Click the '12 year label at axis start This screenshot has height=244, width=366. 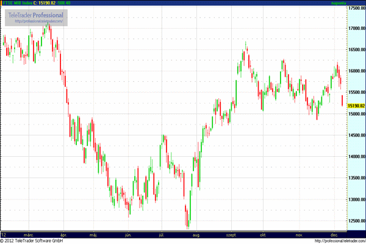click(x=4, y=234)
